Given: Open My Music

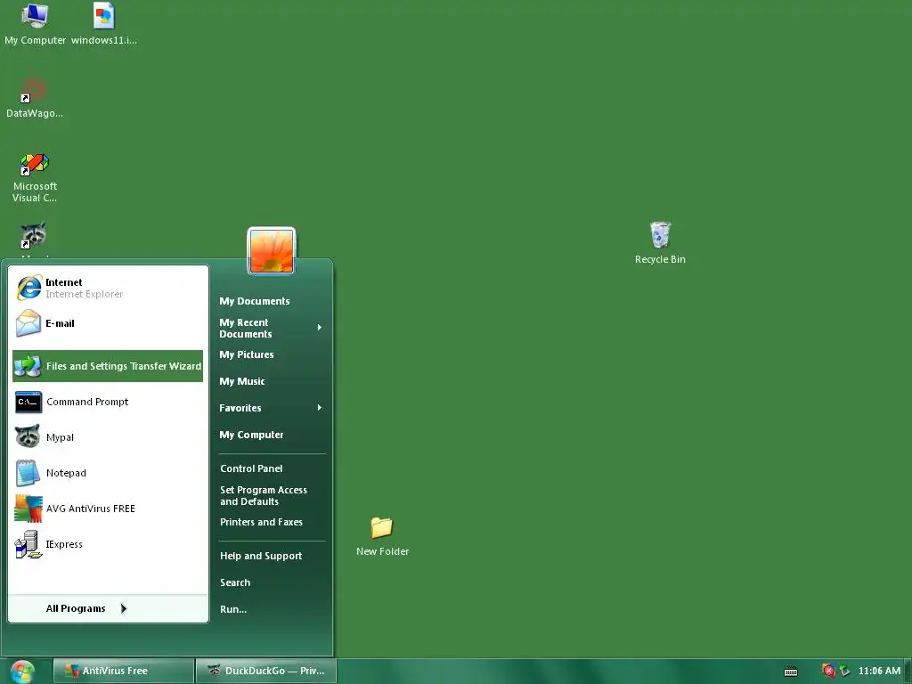Looking at the screenshot, I should [x=242, y=381].
